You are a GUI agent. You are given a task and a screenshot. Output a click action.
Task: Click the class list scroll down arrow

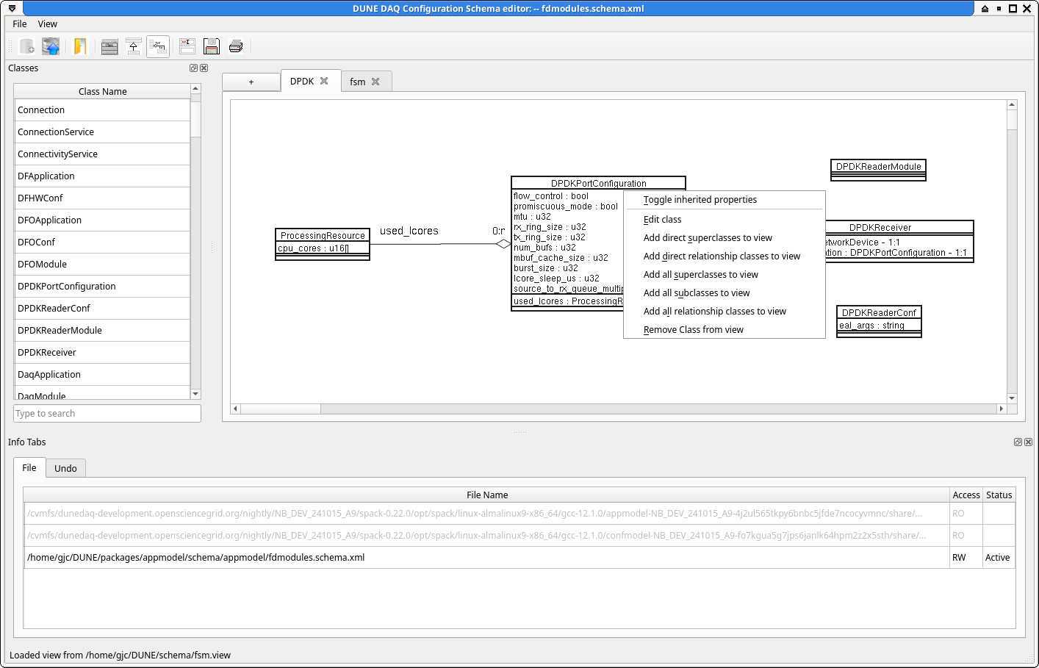(195, 394)
